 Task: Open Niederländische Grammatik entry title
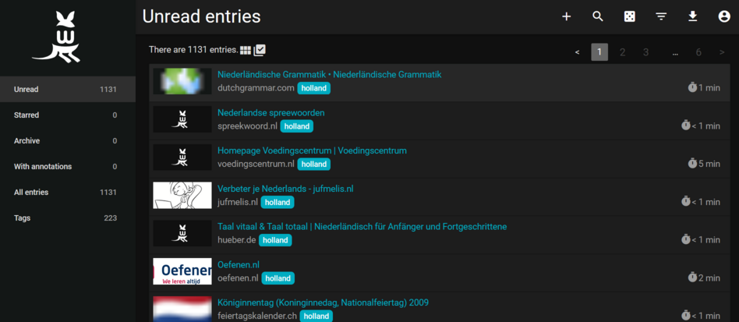tap(330, 75)
